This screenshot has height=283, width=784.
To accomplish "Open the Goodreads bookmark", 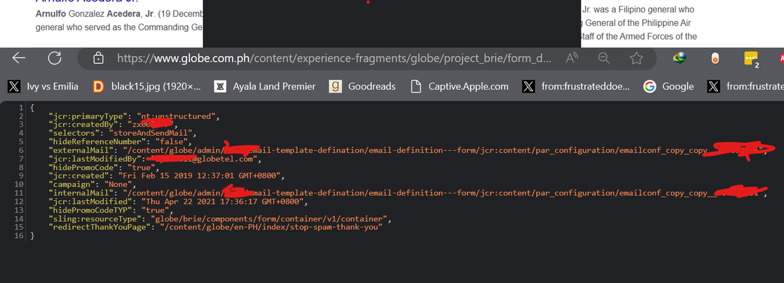I will pos(363,86).
